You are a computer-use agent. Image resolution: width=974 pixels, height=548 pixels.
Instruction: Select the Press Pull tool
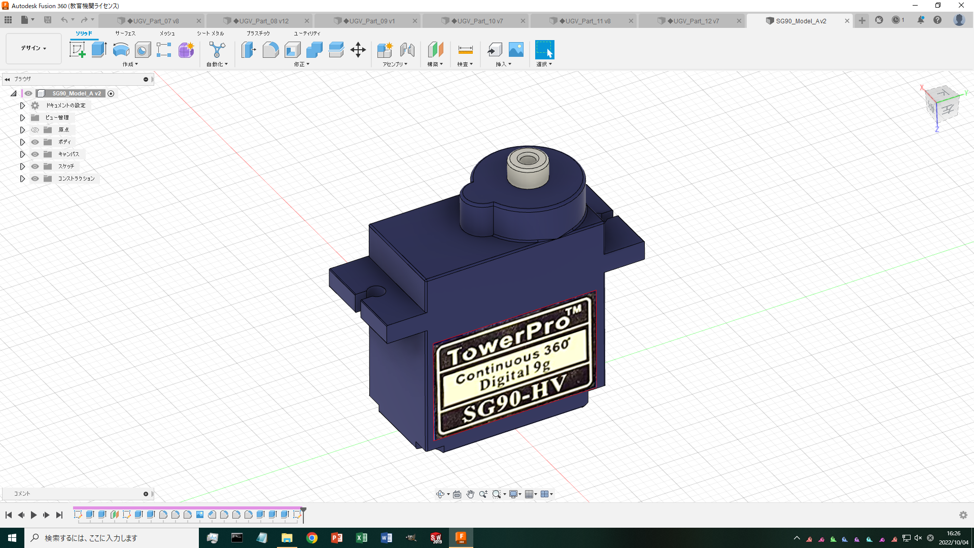coord(249,50)
